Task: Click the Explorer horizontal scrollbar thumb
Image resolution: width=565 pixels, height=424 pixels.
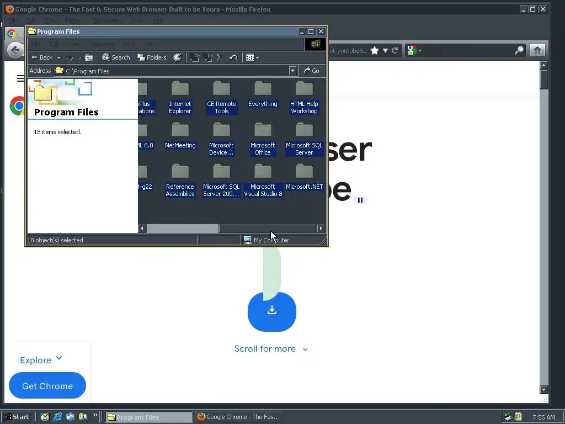Action: click(x=182, y=228)
